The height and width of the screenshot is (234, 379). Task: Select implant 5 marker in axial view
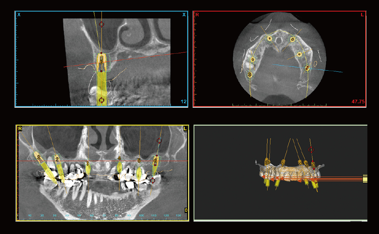pyautogui.click(x=300, y=54)
